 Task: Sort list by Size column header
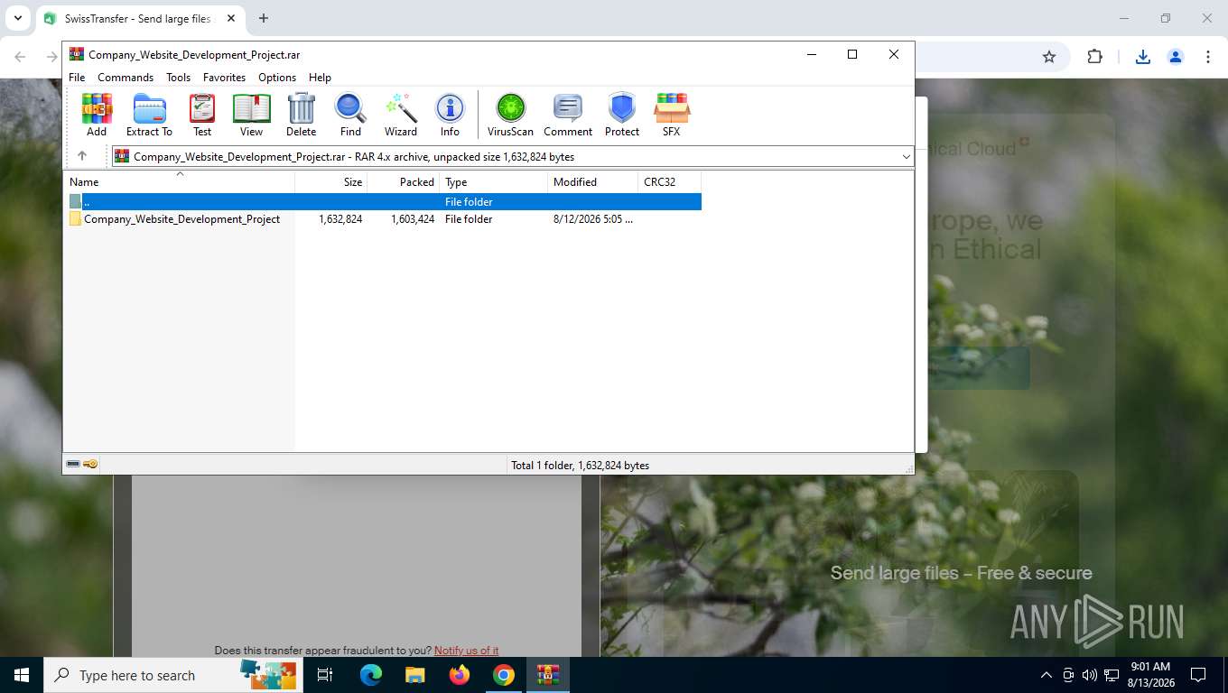click(331, 181)
